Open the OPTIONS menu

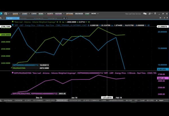(69, 14)
